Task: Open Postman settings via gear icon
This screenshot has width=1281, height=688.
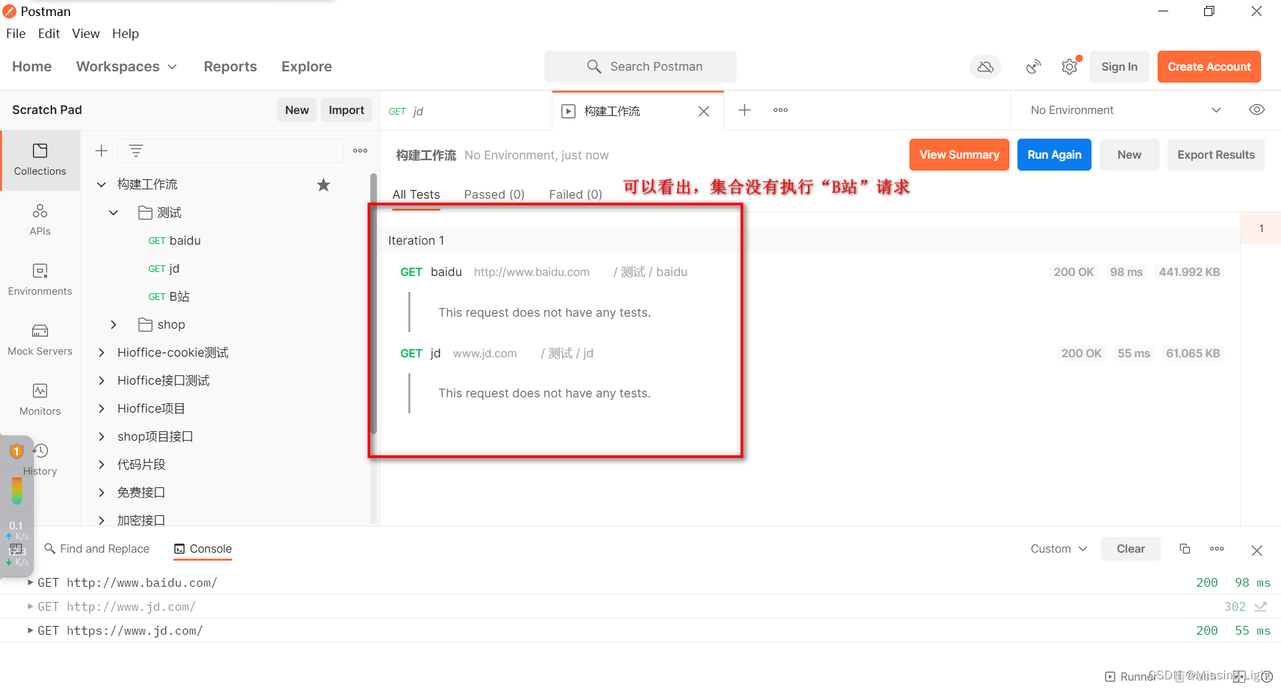Action: coord(1070,66)
